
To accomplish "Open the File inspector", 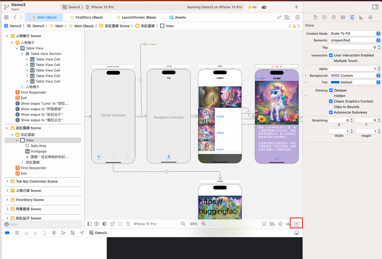I will 315,17.
